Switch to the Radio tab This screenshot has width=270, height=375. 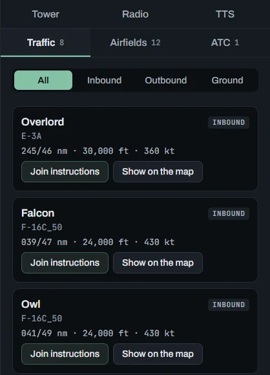click(x=135, y=14)
